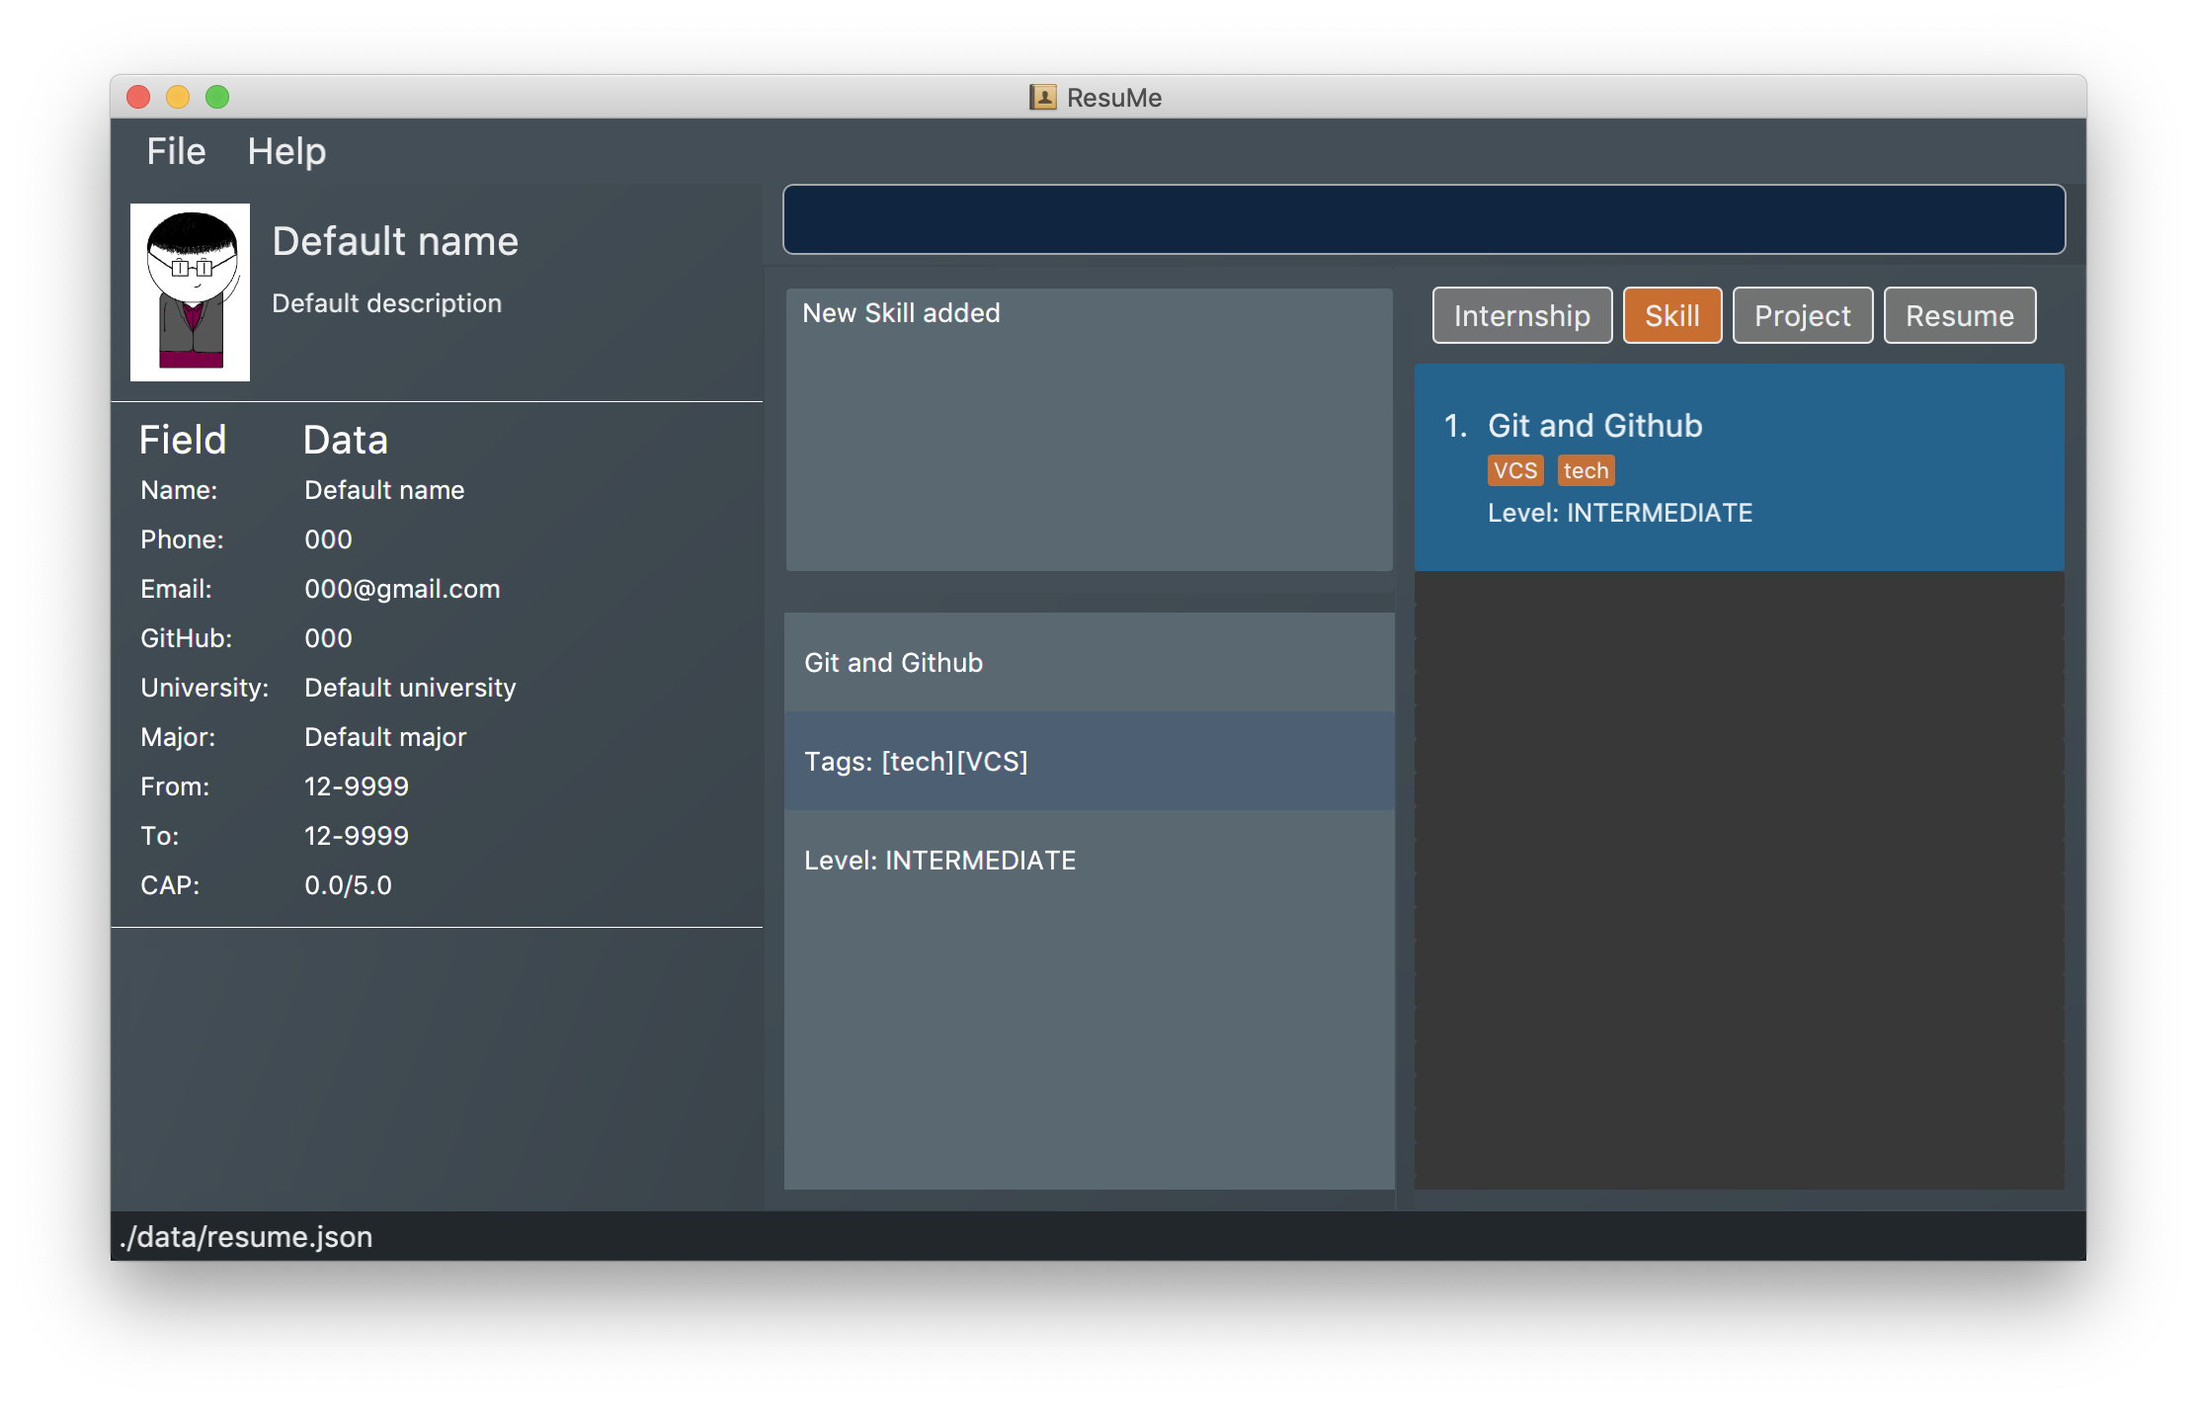Open the Project section
The image size is (2197, 1407).
click(1802, 314)
